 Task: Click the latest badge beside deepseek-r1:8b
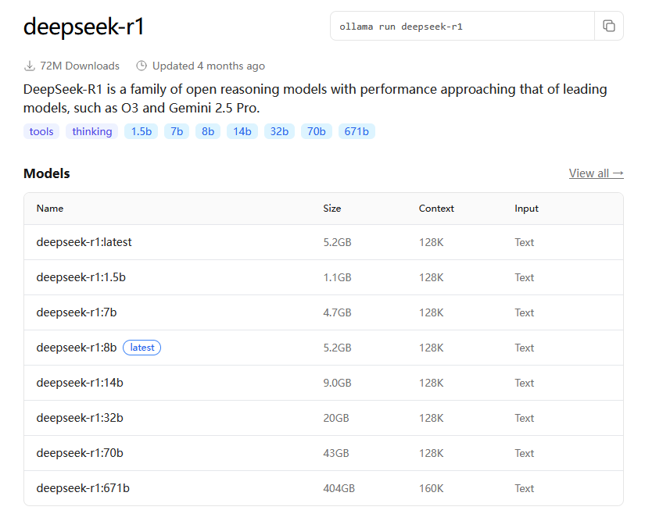pos(142,348)
